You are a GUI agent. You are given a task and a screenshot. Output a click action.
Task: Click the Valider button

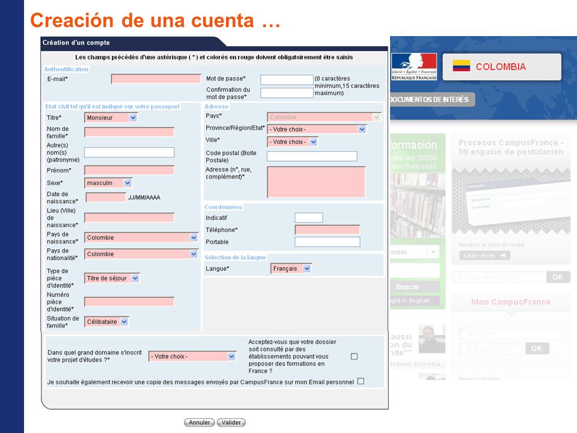point(231,422)
